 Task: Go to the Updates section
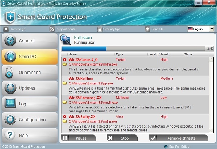pos(30,88)
